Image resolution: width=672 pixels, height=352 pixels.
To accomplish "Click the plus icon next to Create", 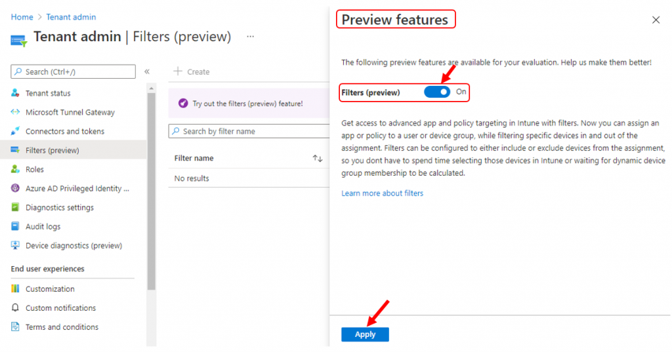I will (x=178, y=71).
